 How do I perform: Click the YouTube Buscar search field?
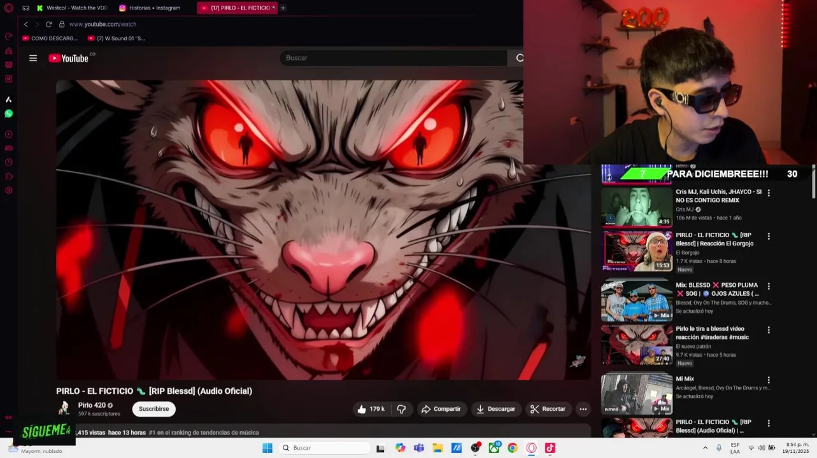[x=394, y=58]
